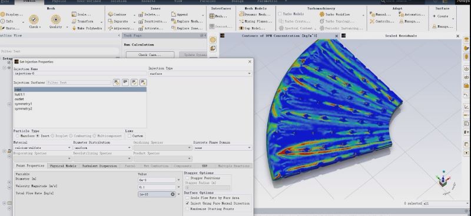Image resolution: width=471 pixels, height=216 pixels.
Task: Select the Inert particle type
Action: pyautogui.click(x=38, y=136)
